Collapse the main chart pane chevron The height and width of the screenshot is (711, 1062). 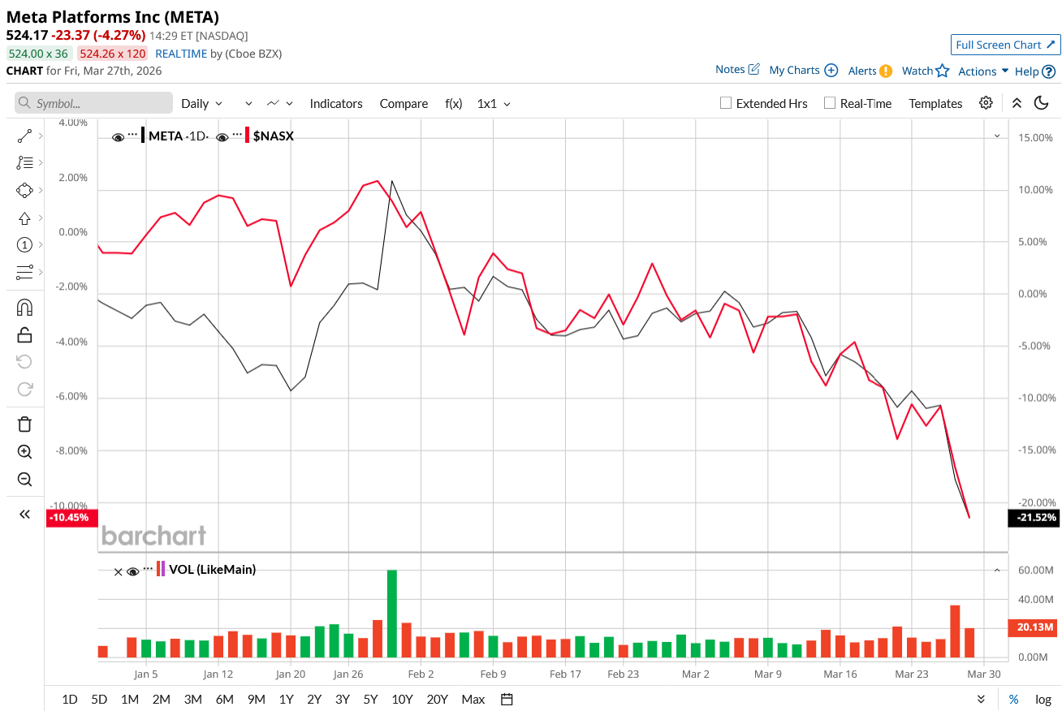point(997,136)
